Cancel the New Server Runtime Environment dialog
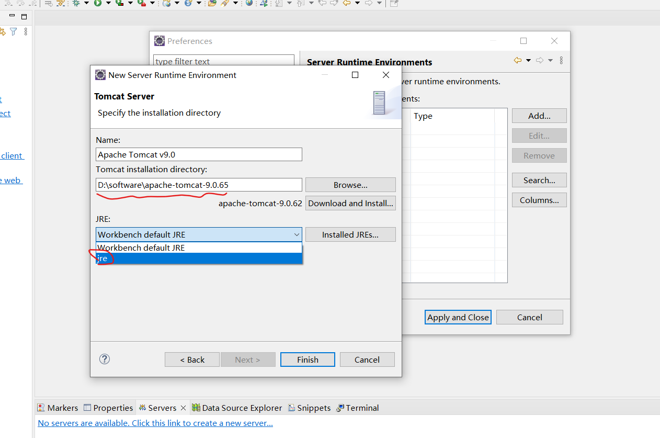Viewport: 660px width, 438px height. click(x=367, y=360)
